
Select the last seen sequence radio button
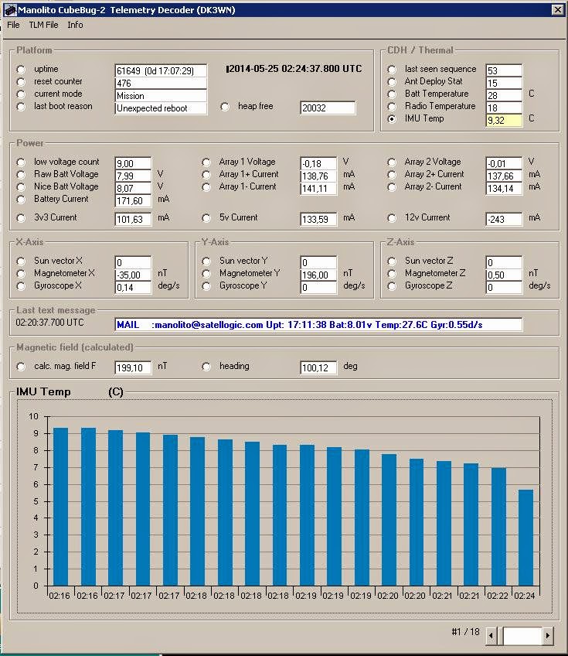coord(392,70)
